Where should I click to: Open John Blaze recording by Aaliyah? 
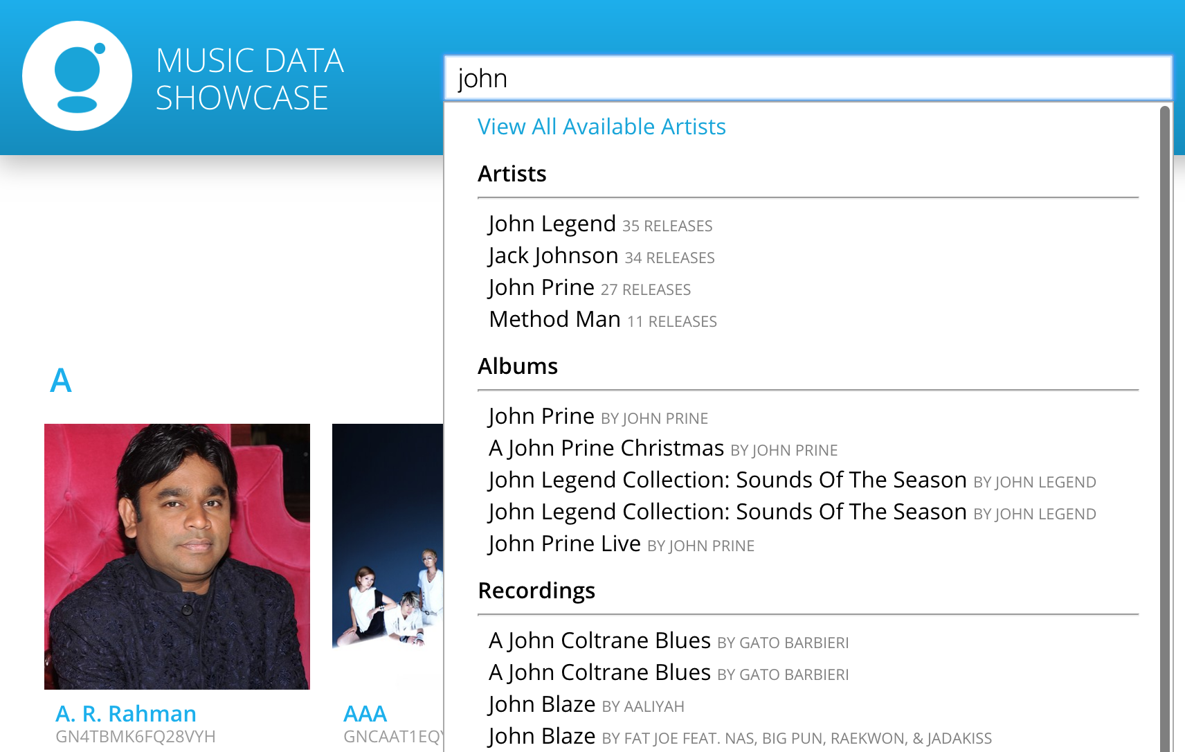[x=542, y=705]
